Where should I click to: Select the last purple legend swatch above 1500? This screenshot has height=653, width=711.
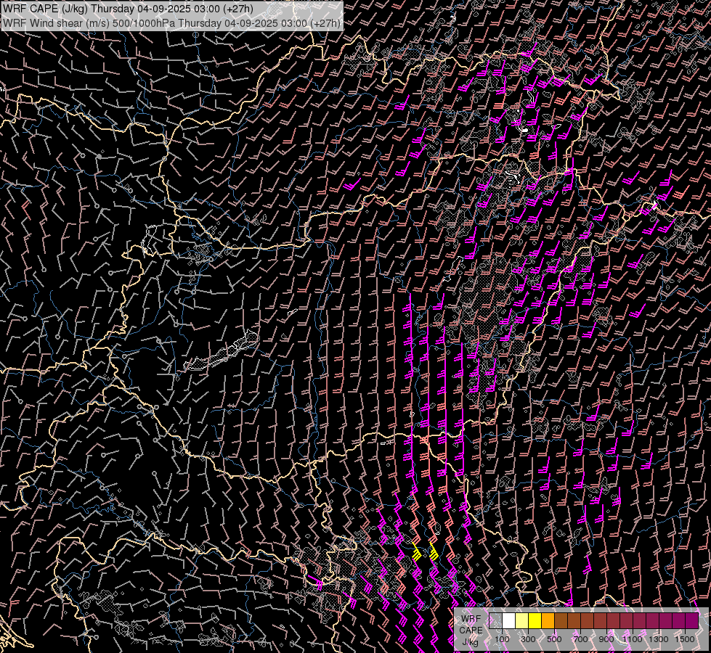[691, 621]
